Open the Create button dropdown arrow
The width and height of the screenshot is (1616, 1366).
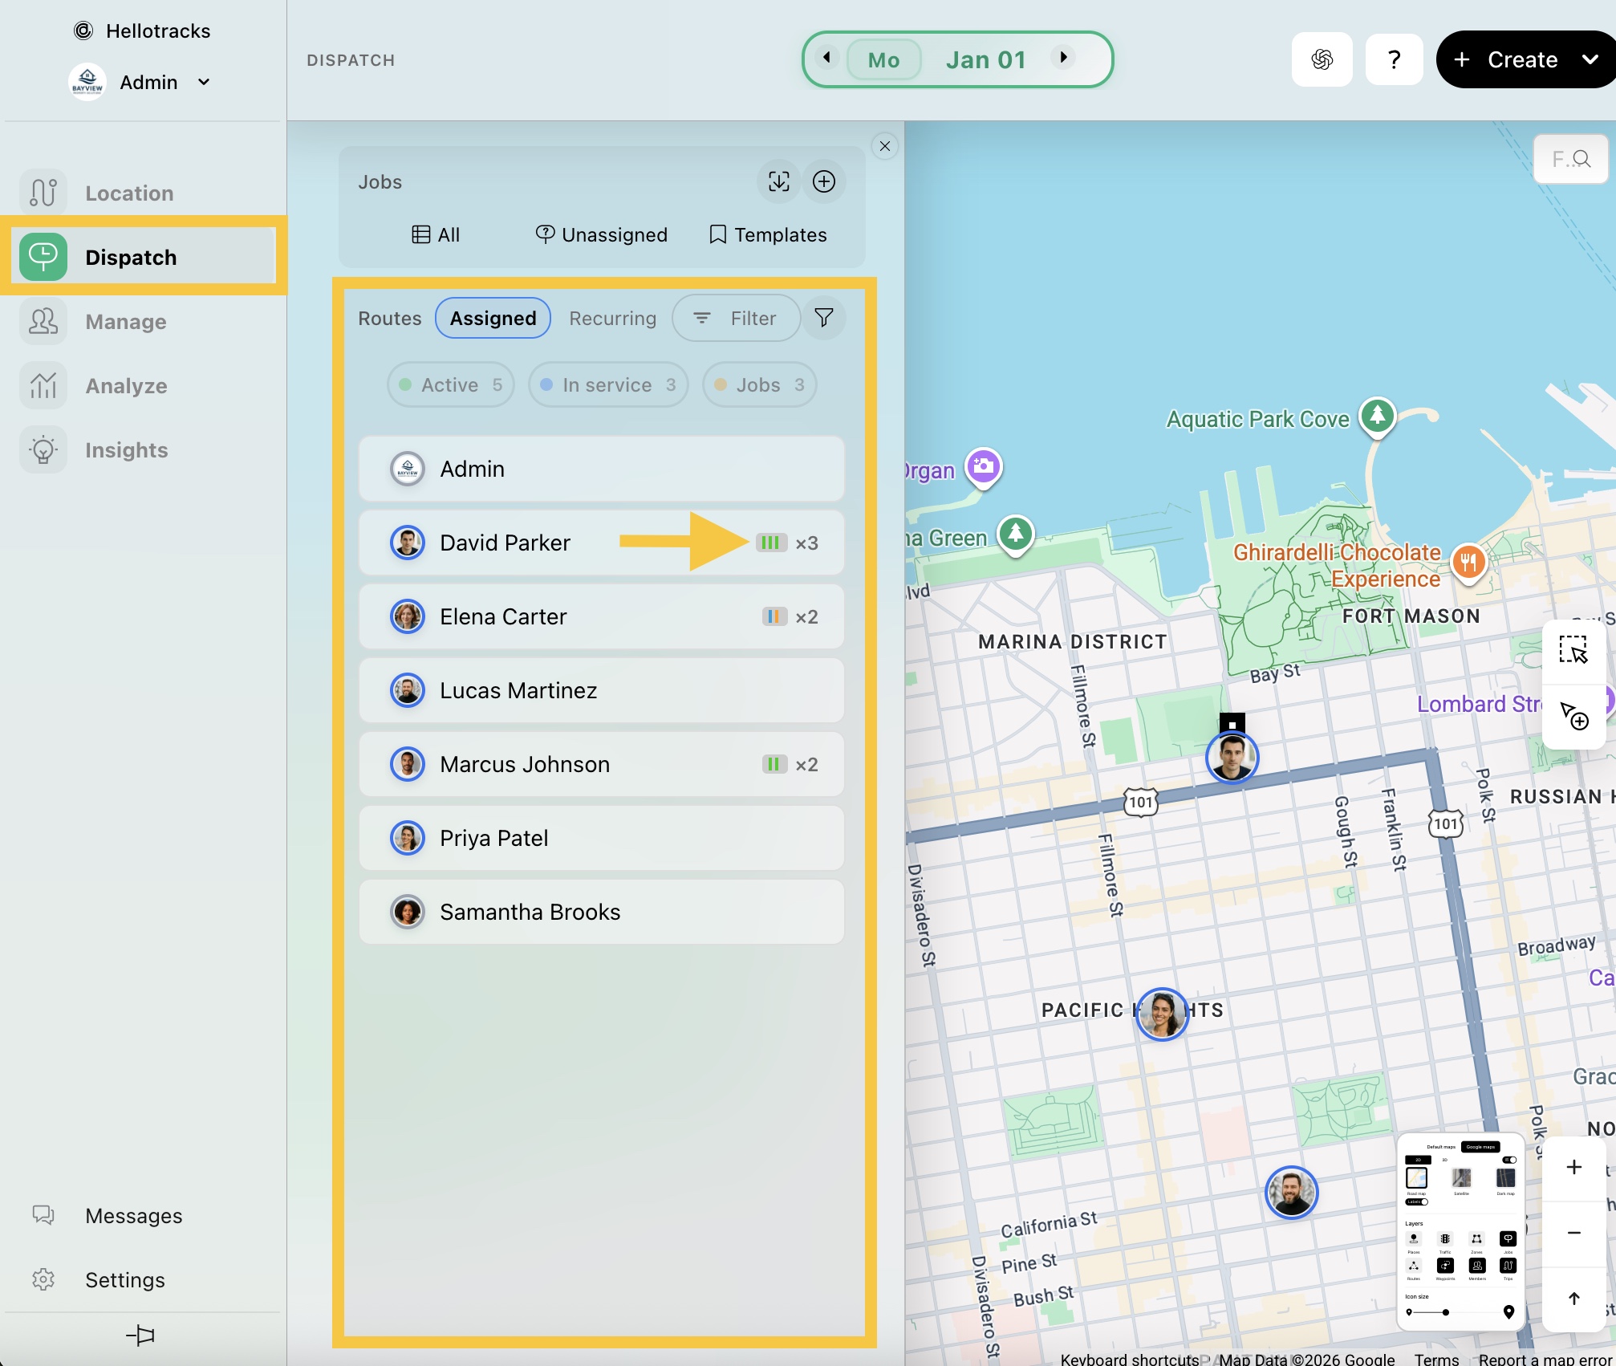point(1590,59)
